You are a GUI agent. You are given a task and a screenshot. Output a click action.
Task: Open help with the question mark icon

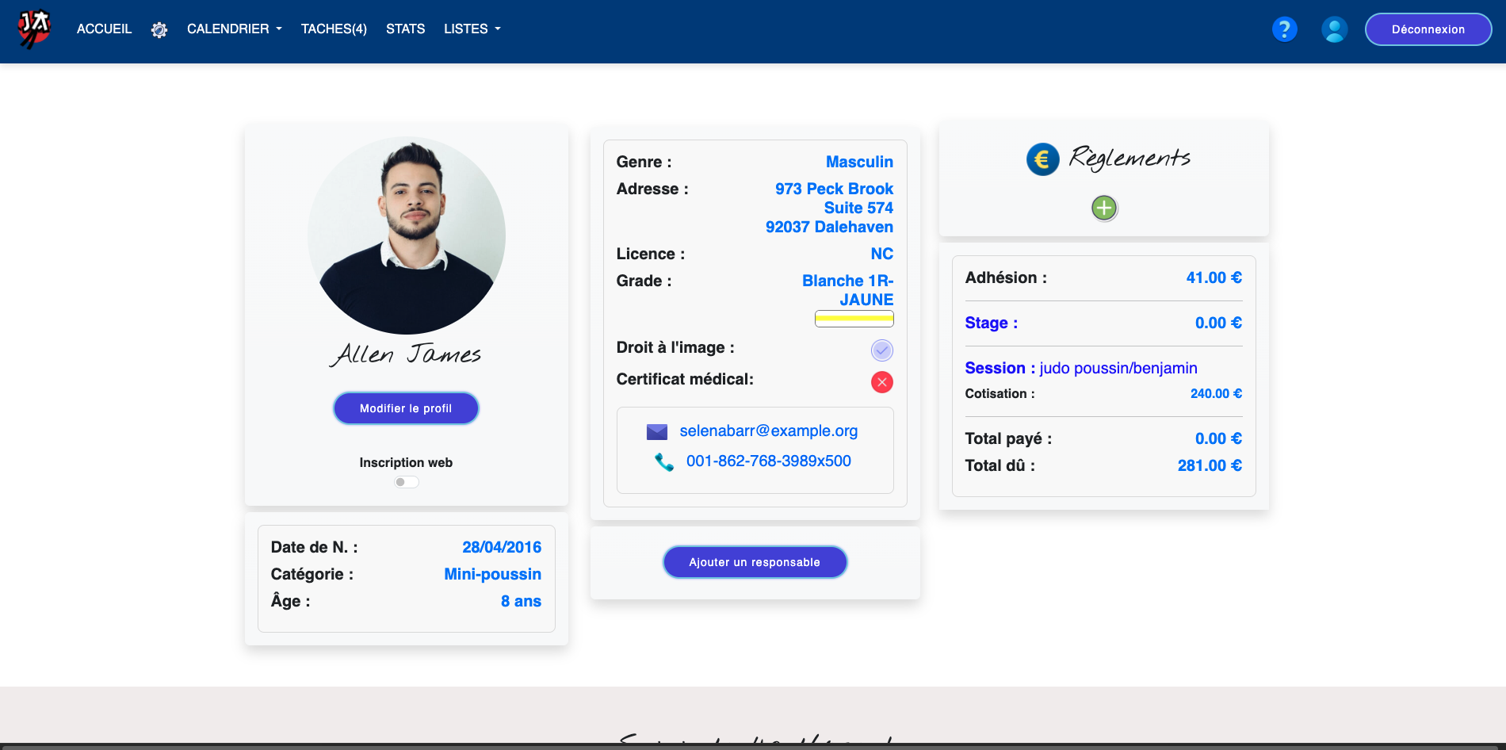[1284, 29]
